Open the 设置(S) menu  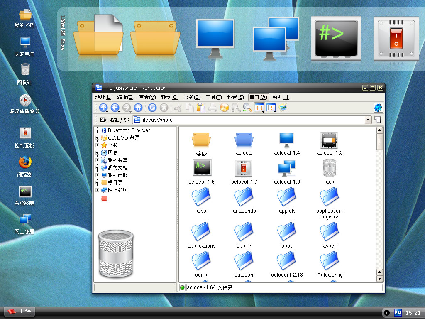pyautogui.click(x=235, y=97)
